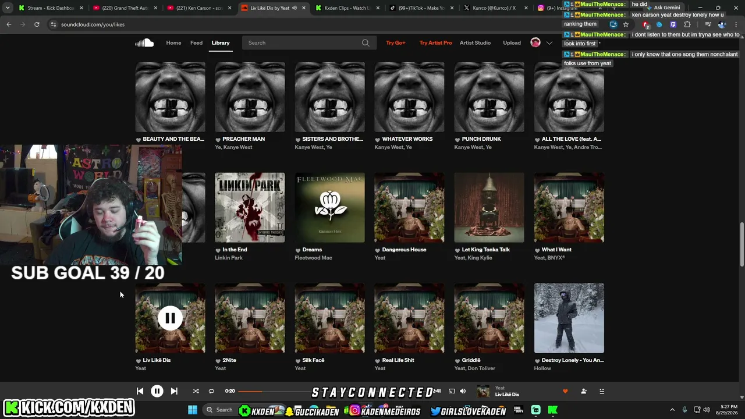Screen dimensions: 745x419
Task: Click the Try Artist Pro link
Action: pyautogui.click(x=435, y=42)
